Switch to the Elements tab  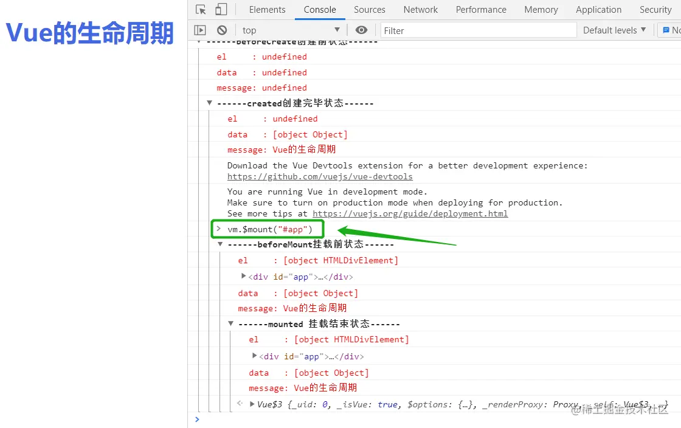coord(267,10)
